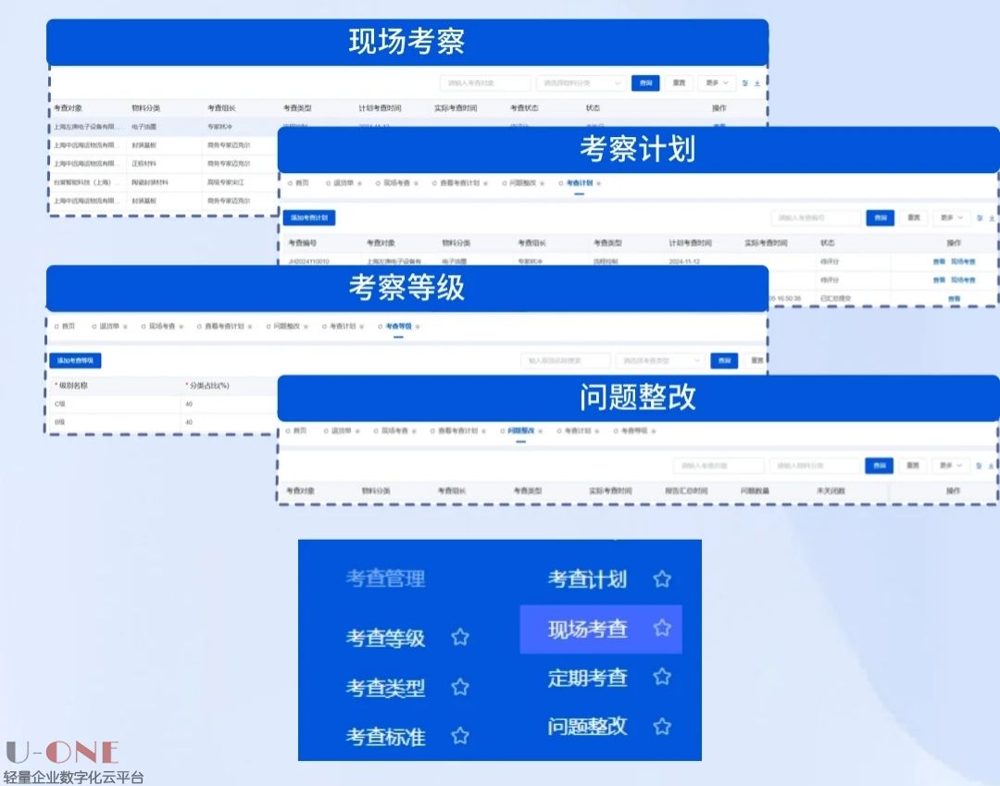Screen dimensions: 1000x786
Task: Open 定期考查 in the blue menu
Action: click(587, 677)
